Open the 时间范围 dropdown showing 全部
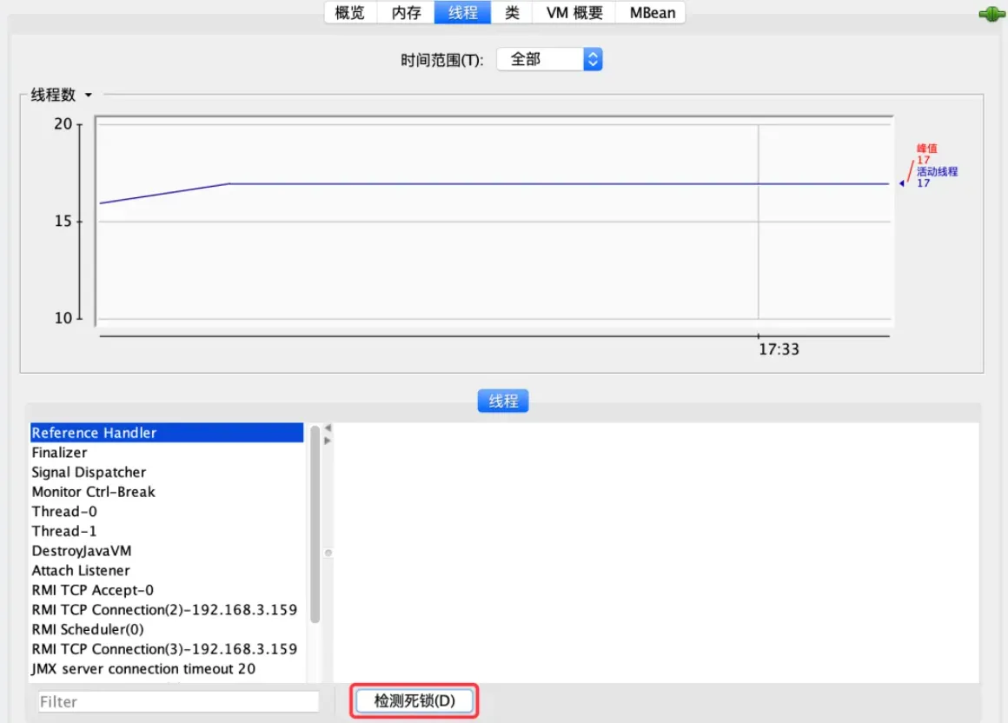The height and width of the screenshot is (723, 1008). tap(549, 60)
